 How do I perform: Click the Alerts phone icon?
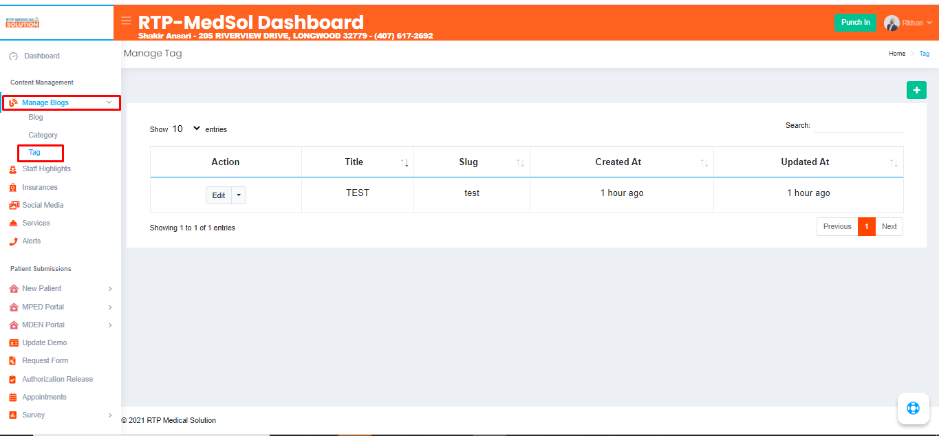[x=13, y=241]
